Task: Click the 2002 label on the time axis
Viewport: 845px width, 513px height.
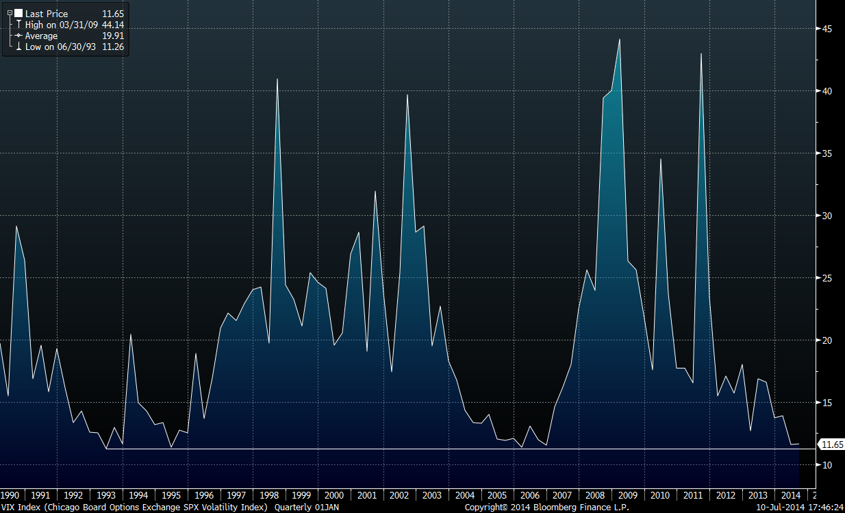Action: [x=399, y=495]
